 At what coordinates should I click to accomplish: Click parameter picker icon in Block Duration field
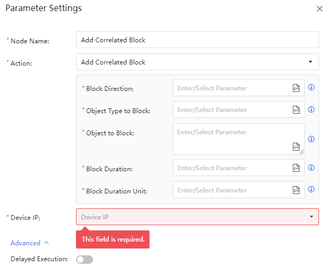(x=296, y=168)
